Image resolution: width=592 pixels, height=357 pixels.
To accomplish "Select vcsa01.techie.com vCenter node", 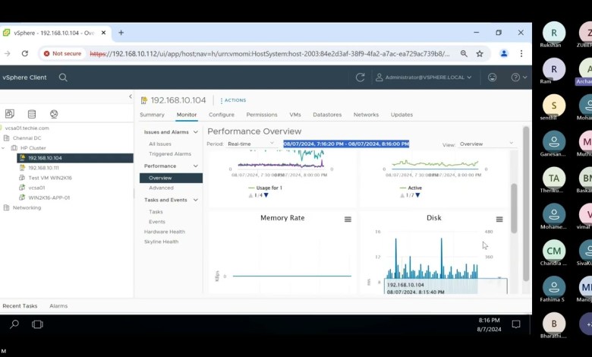I will click(27, 128).
